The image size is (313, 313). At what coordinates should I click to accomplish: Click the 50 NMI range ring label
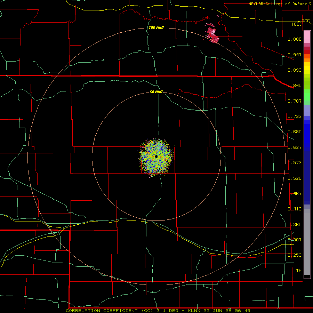coord(156,92)
